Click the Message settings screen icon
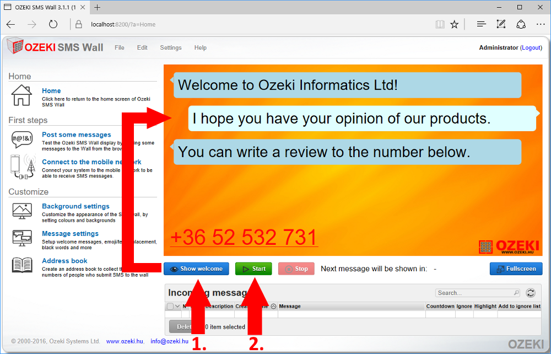The height and width of the screenshot is (354, 551). (x=22, y=238)
